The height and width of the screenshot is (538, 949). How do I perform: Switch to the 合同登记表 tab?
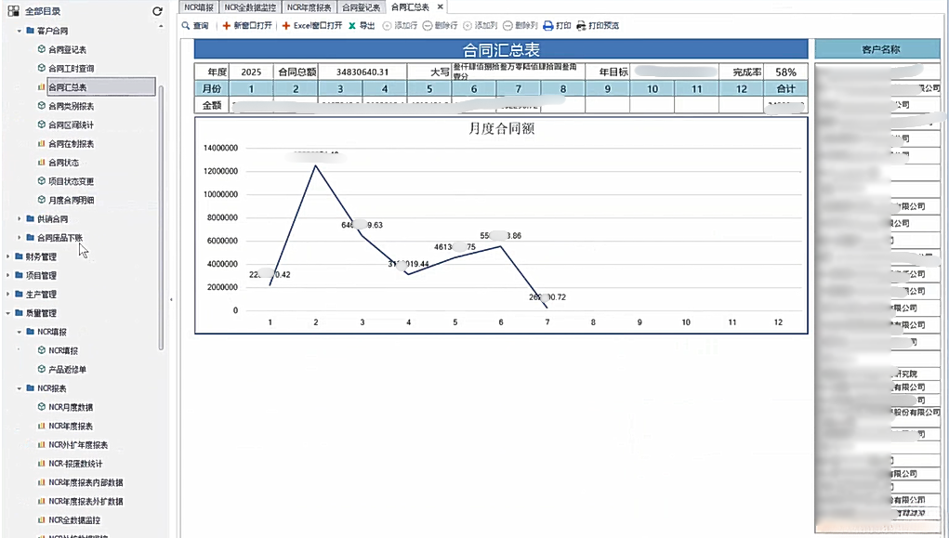coord(361,7)
